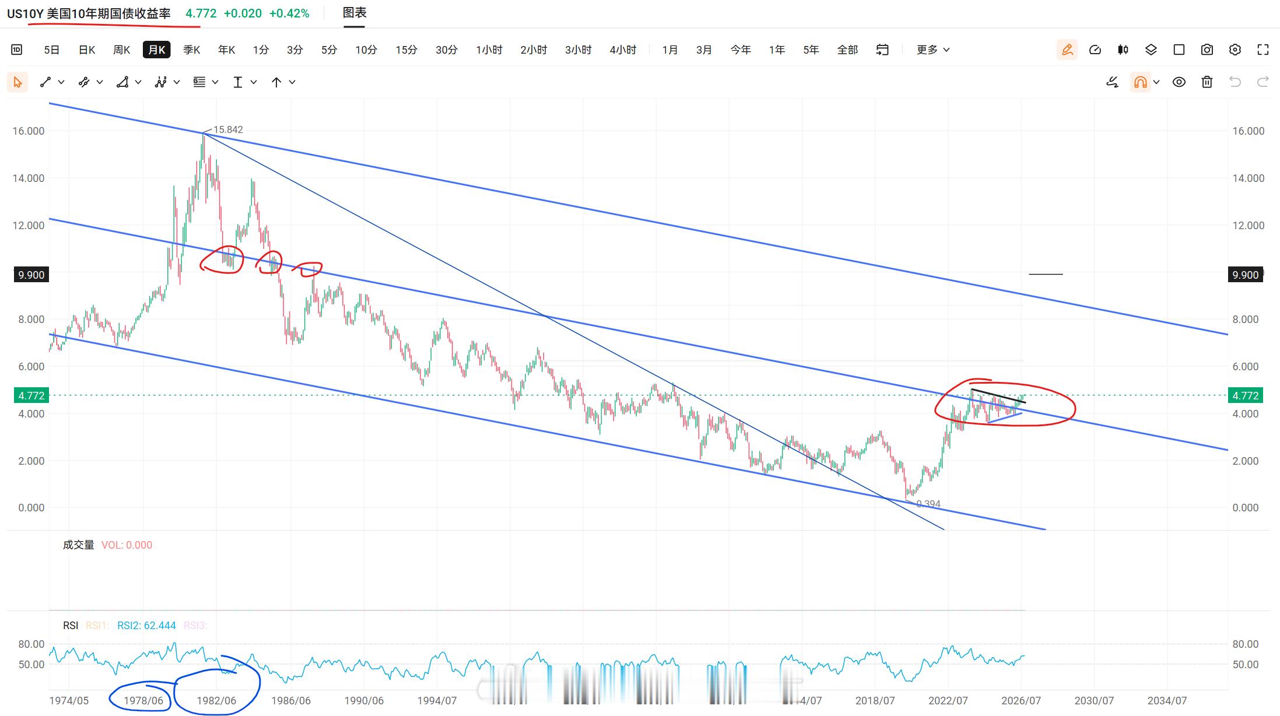Viewport: 1280px width, 716px height.
Task: Switch to 周K weekly candles
Action: coord(122,50)
